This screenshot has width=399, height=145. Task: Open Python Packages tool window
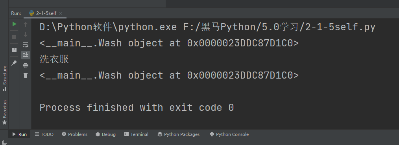tap(178, 134)
